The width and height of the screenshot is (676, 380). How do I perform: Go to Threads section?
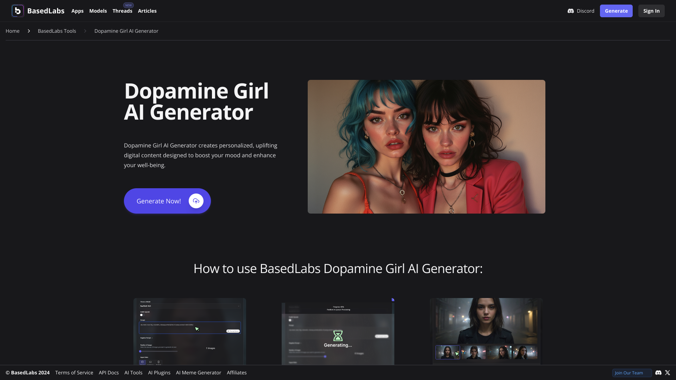pyautogui.click(x=123, y=11)
